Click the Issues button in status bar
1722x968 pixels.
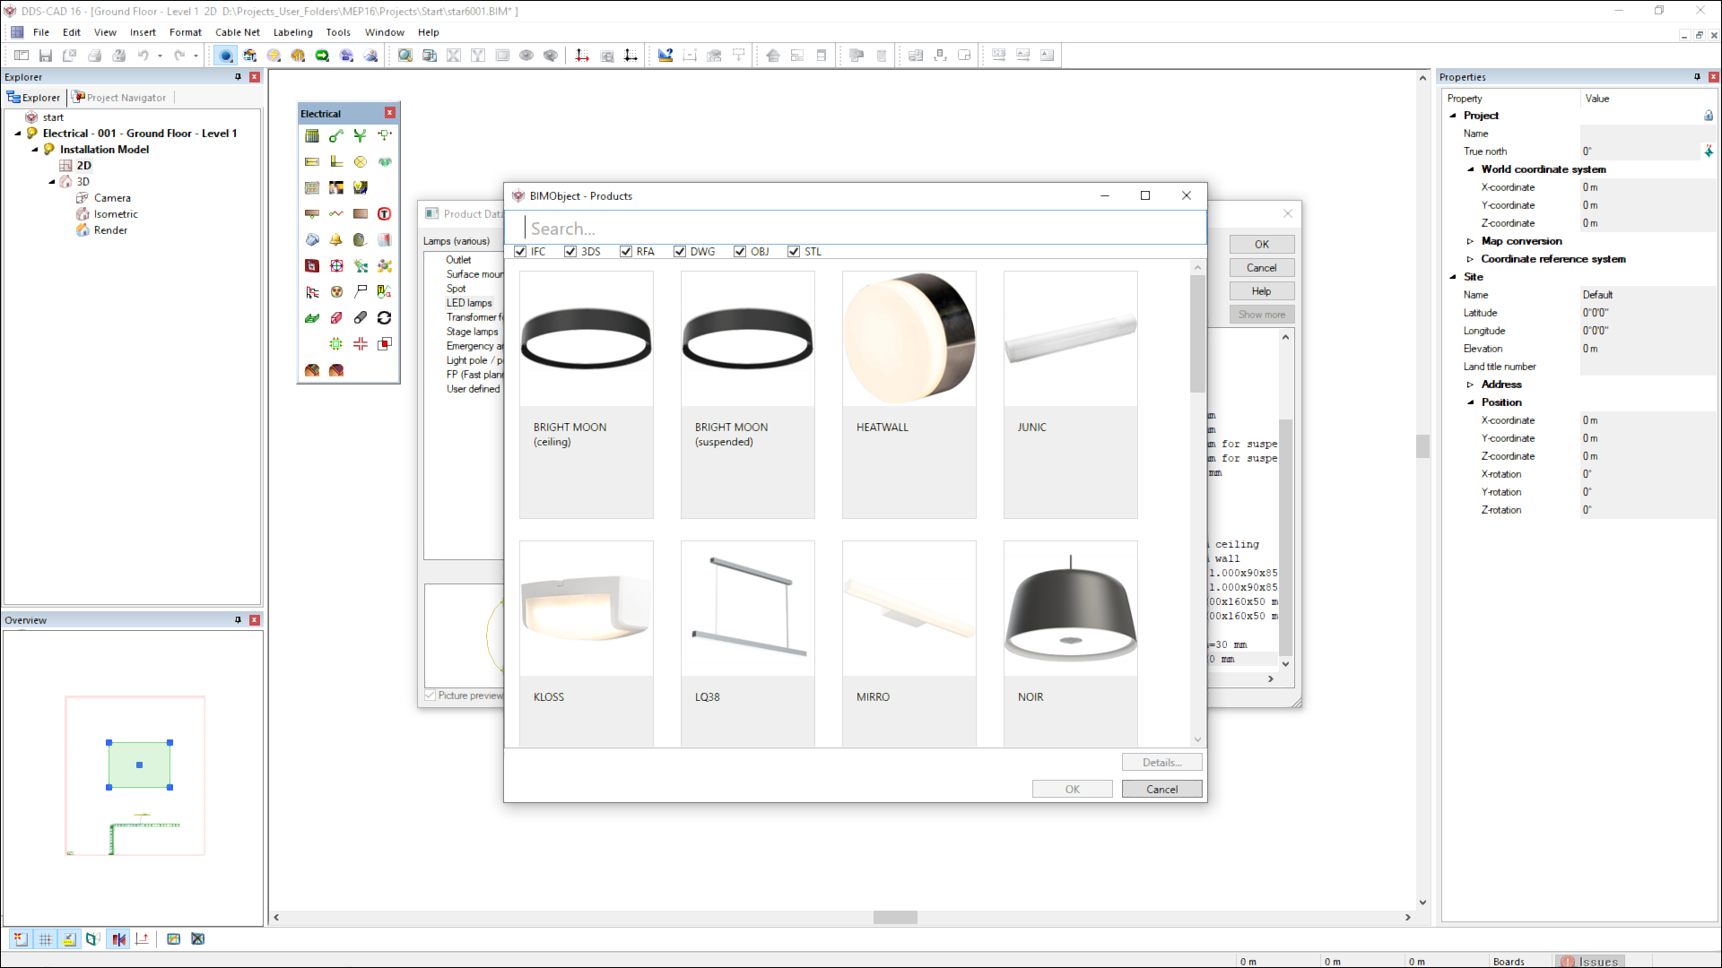pos(1590,962)
